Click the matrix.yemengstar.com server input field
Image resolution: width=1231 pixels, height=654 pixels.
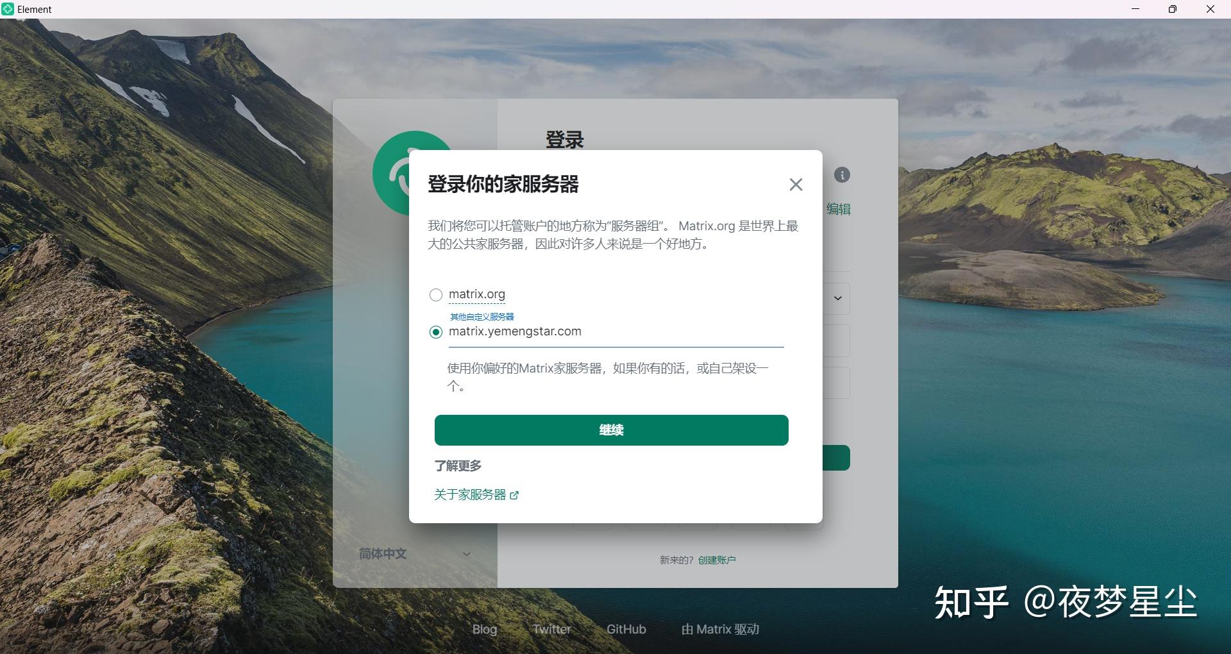(x=615, y=332)
